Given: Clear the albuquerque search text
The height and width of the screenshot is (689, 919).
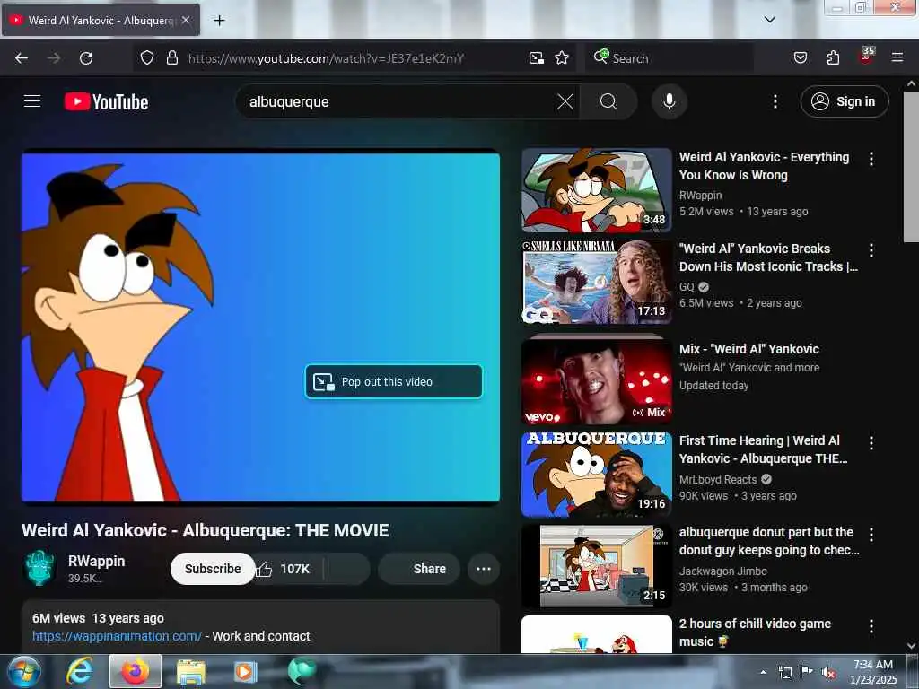Looking at the screenshot, I should point(565,101).
